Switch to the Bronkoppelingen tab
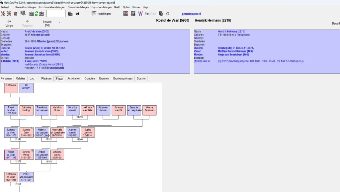The height and width of the screenshot is (192, 340). [x=123, y=78]
